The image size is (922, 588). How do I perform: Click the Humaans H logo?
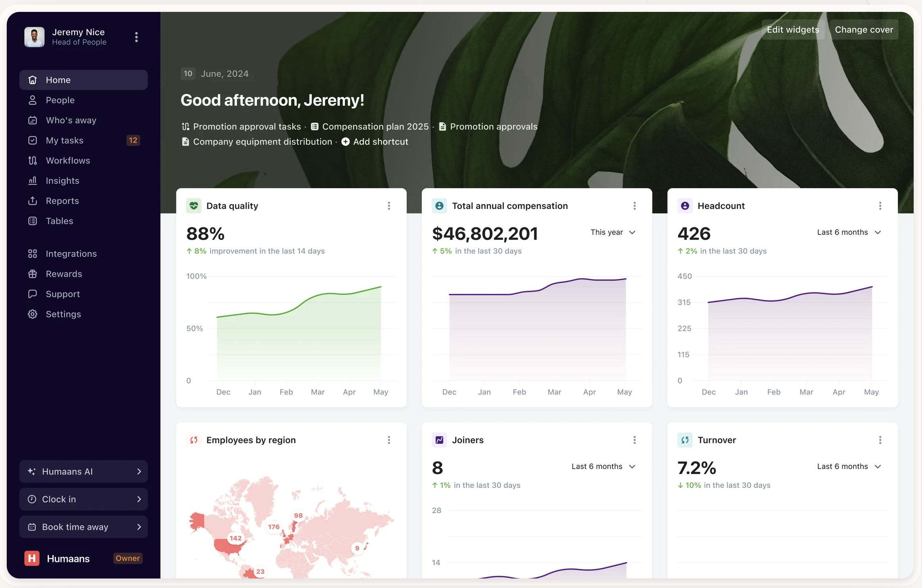(x=32, y=558)
